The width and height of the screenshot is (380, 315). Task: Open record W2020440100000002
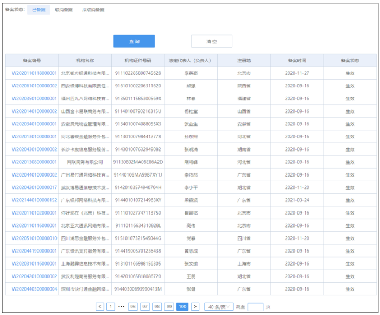pos(34,175)
